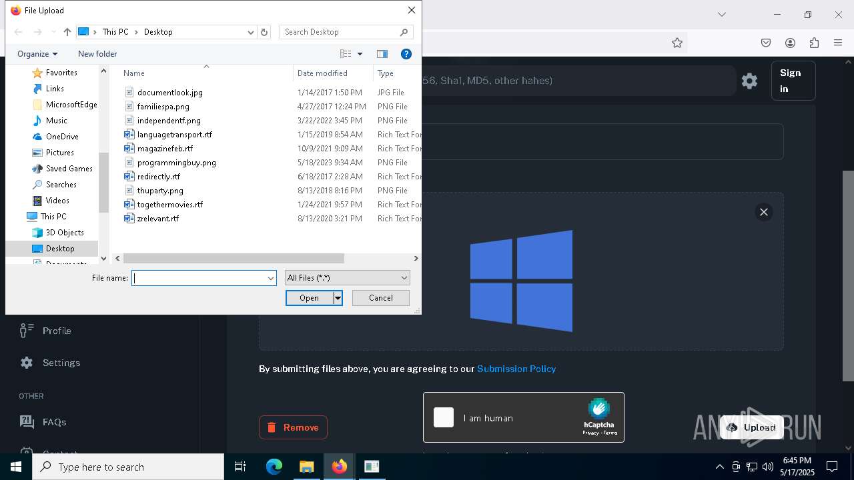This screenshot has width=854, height=480.
Task: Click This PC in the address breadcrumb
Action: [115, 32]
